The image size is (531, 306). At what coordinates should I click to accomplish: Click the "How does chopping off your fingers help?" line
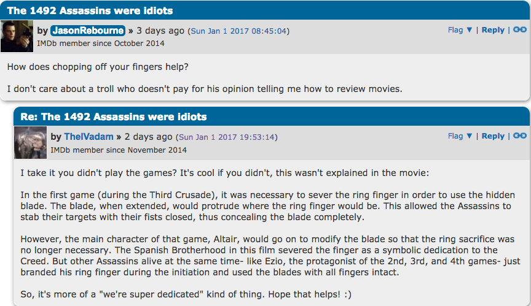(x=91, y=66)
